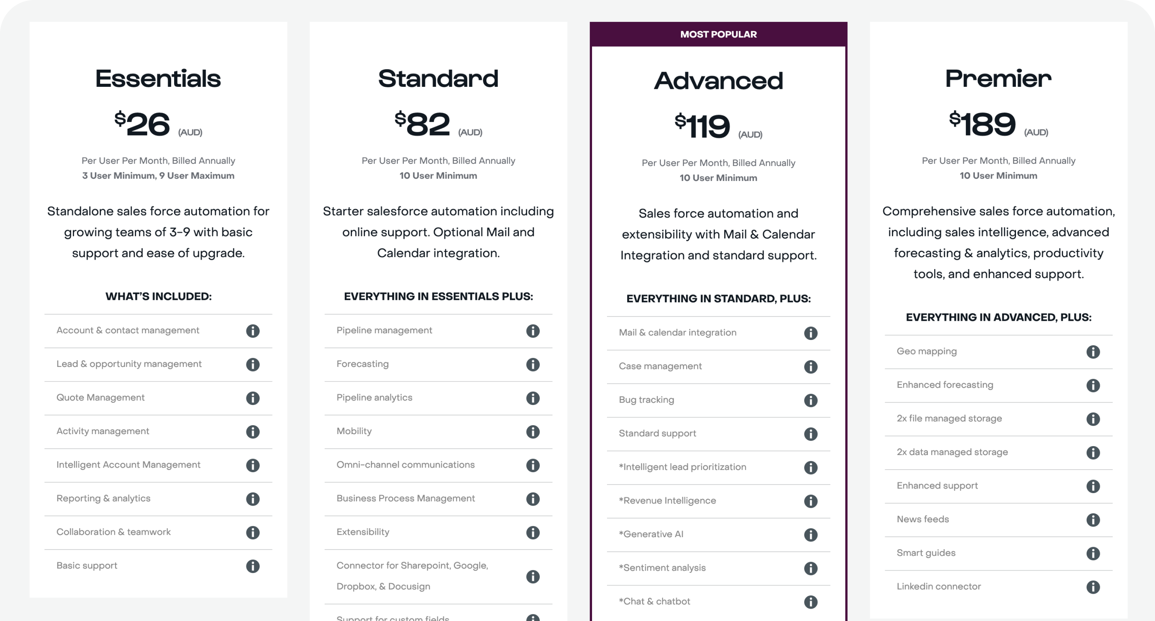The image size is (1155, 621).
Task: Show Smart guides details
Action: (x=1093, y=553)
